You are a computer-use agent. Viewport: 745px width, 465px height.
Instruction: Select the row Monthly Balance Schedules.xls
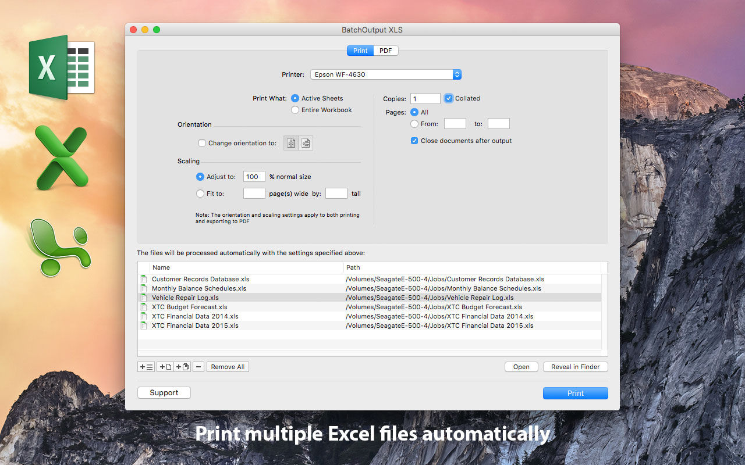coord(370,288)
